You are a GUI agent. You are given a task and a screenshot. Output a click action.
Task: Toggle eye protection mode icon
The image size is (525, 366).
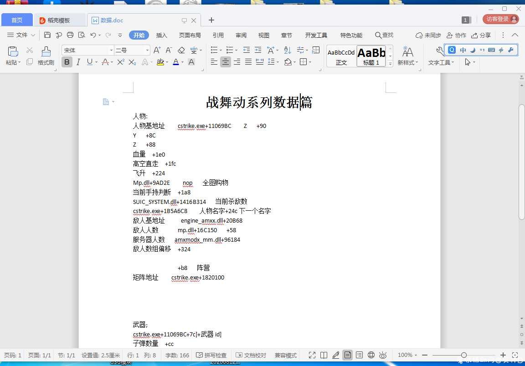[x=383, y=355]
